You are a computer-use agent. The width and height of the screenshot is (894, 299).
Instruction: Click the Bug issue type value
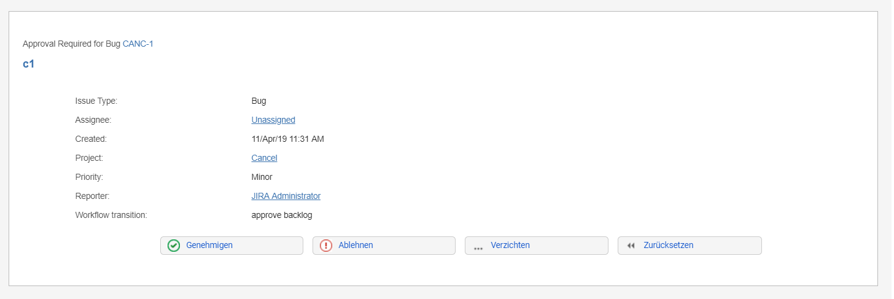point(258,101)
